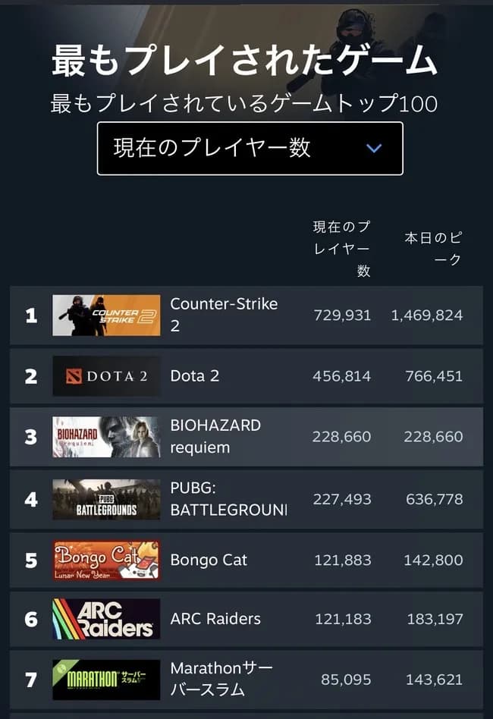Open the 現在のプレイヤー数 filter dropdown
This screenshot has width=493, height=719.
point(250,149)
